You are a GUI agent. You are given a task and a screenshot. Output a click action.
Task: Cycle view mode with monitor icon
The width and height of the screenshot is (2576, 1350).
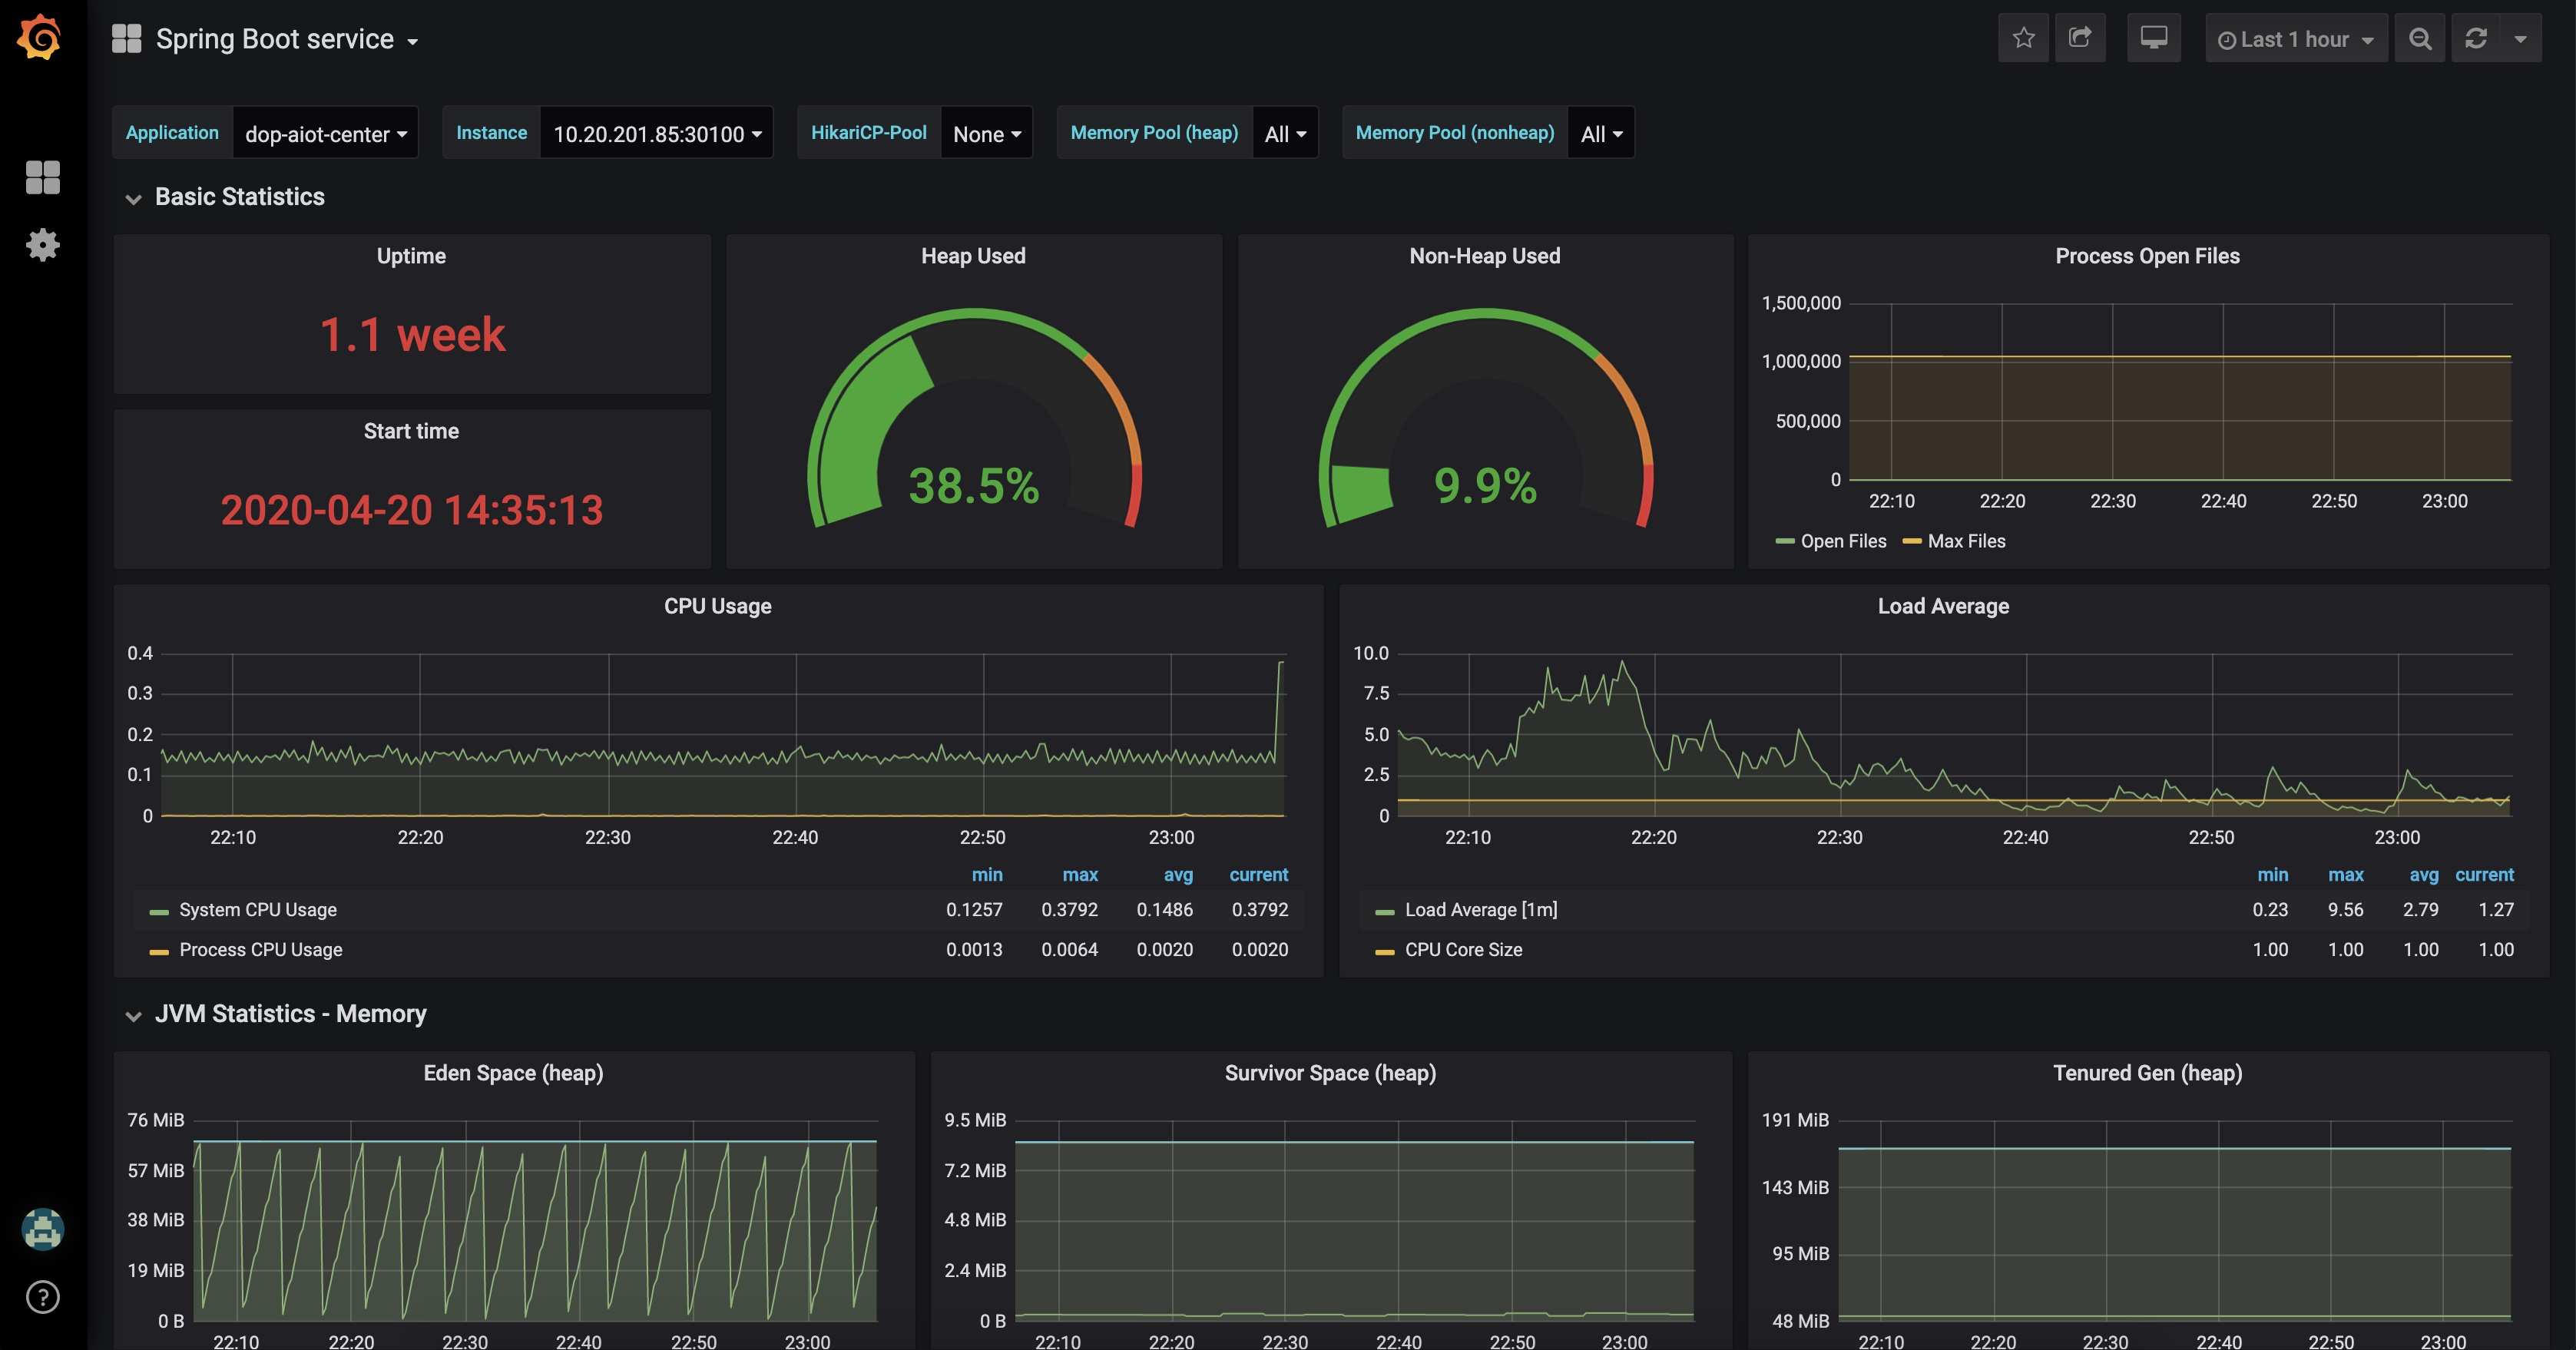[x=2153, y=38]
